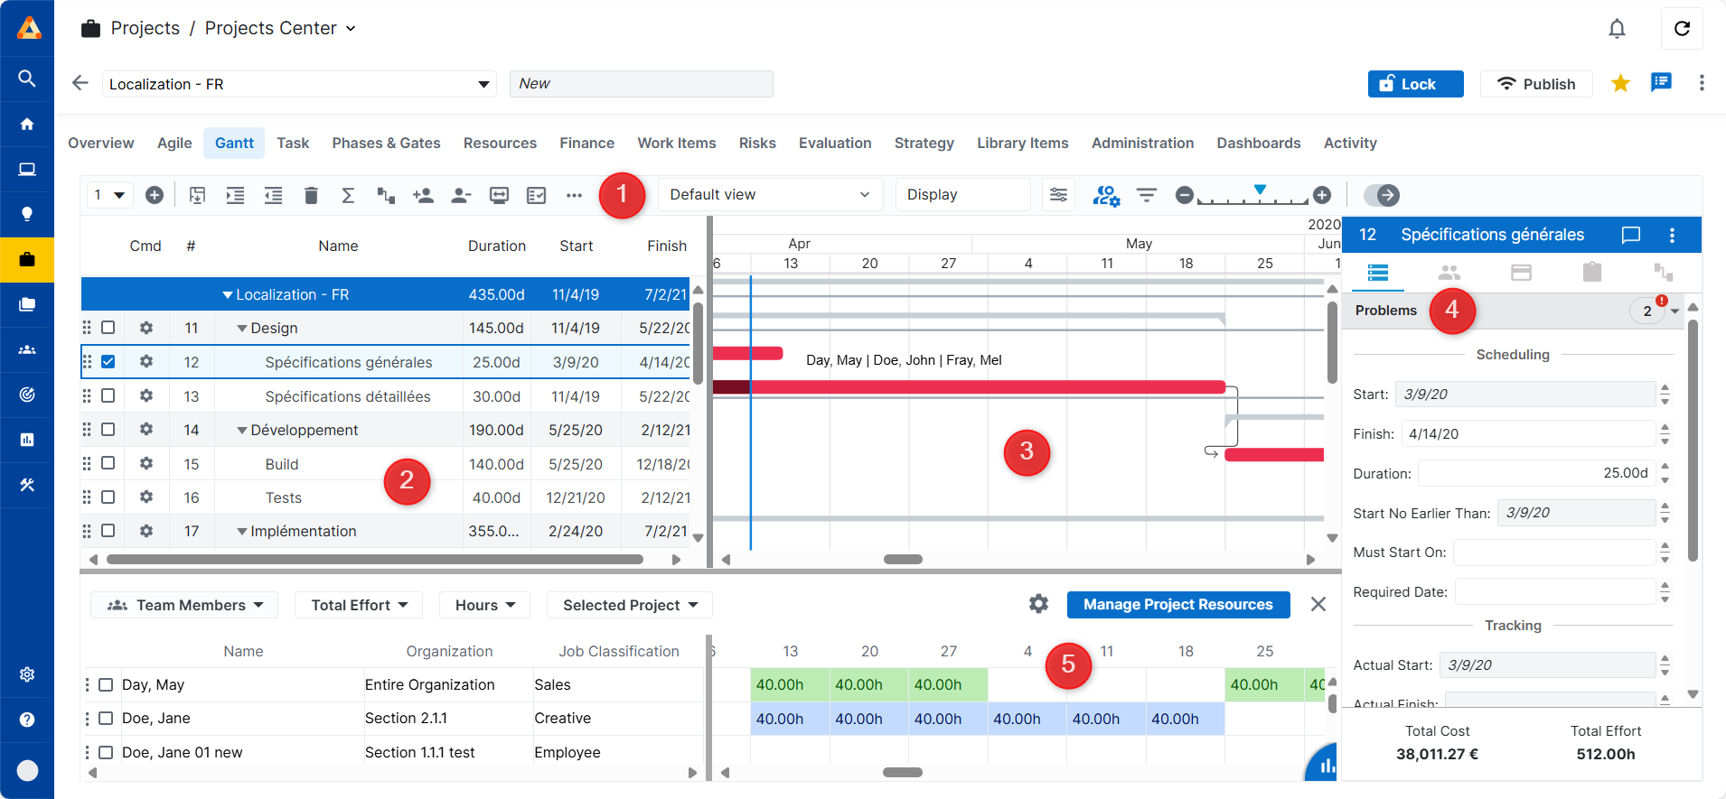Click the delete trash icon in Gantt toolbar

[311, 195]
